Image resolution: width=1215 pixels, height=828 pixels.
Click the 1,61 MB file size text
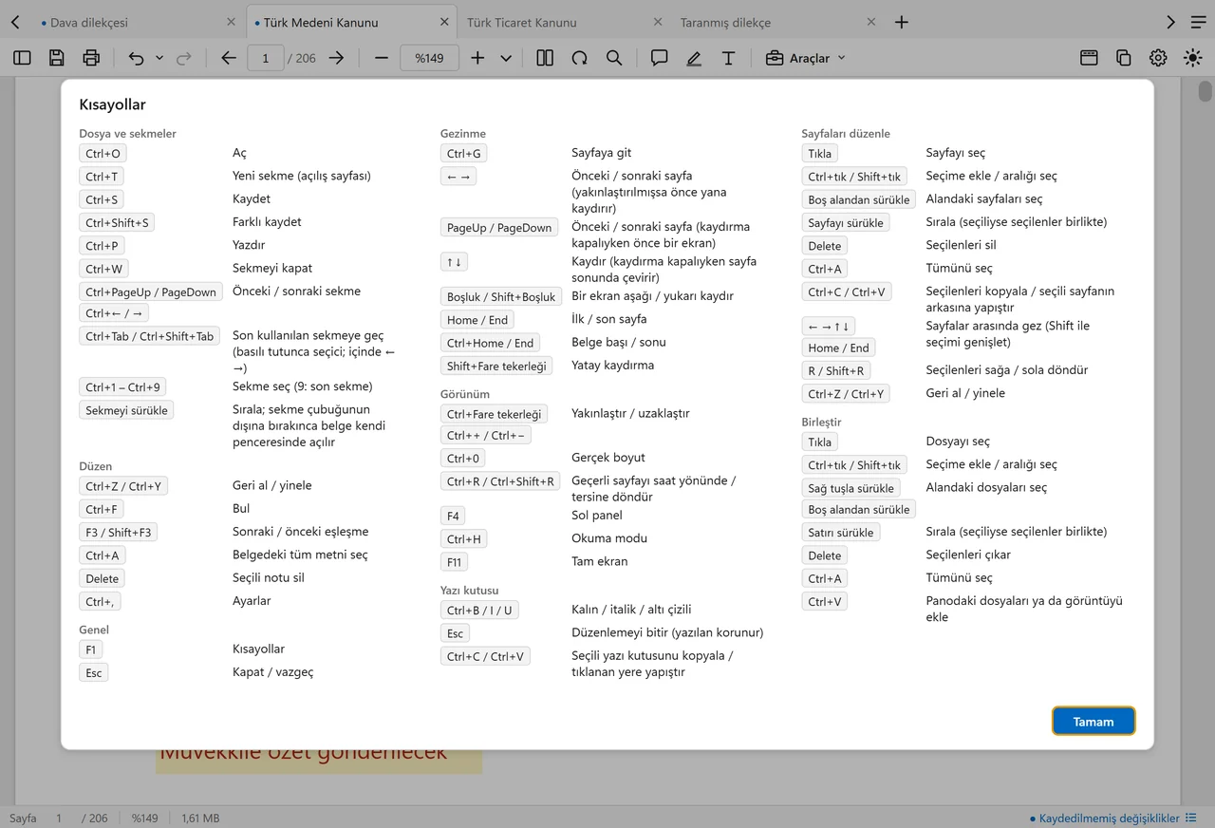[200, 818]
